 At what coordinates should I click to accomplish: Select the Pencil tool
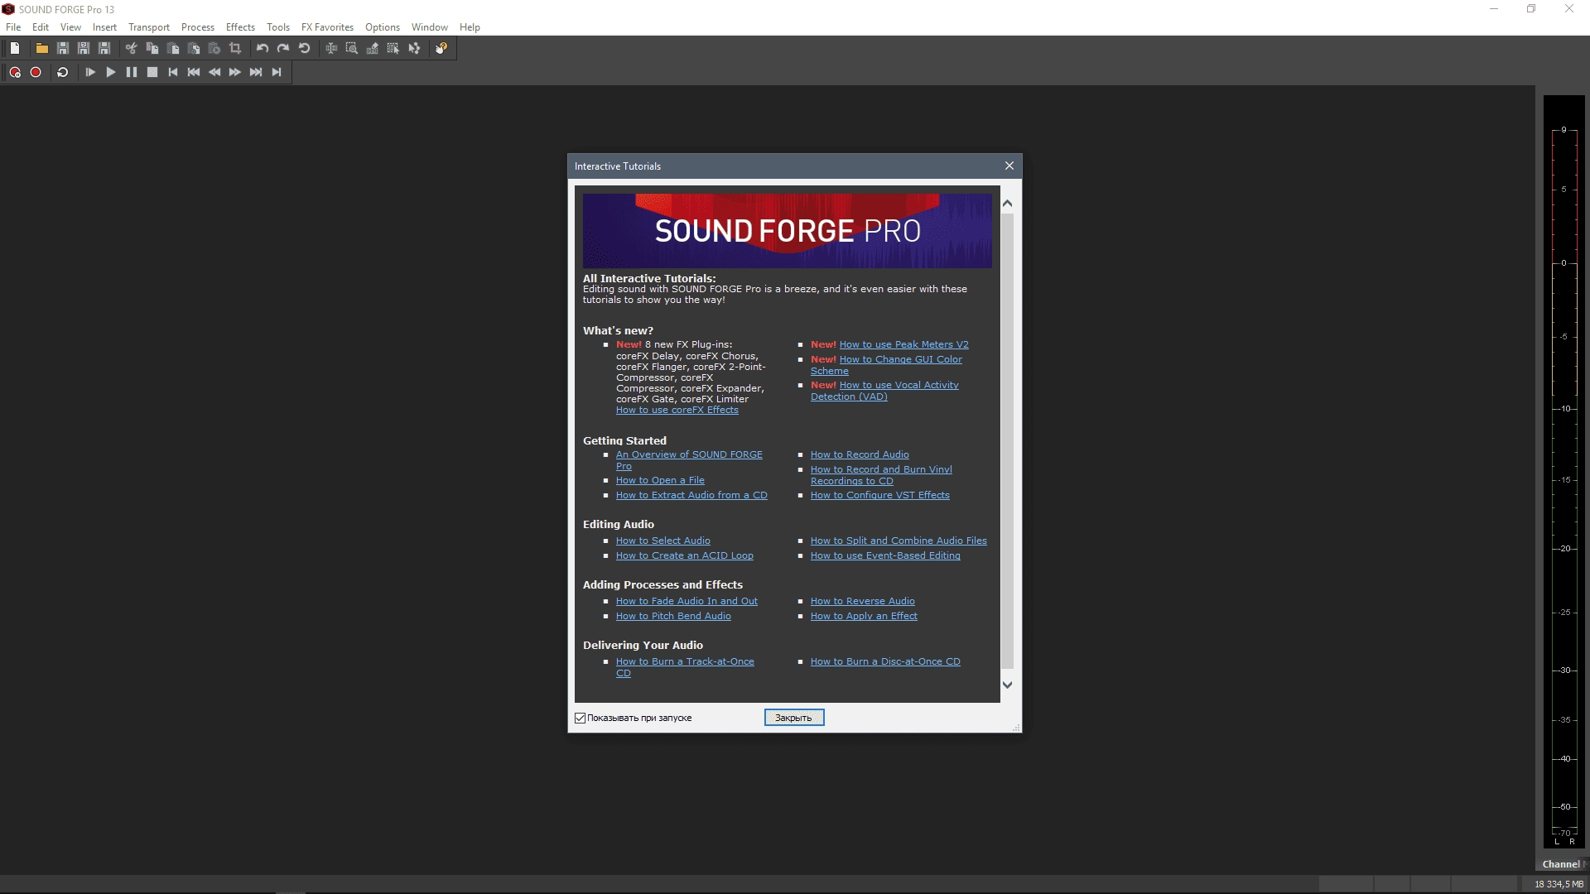(373, 49)
